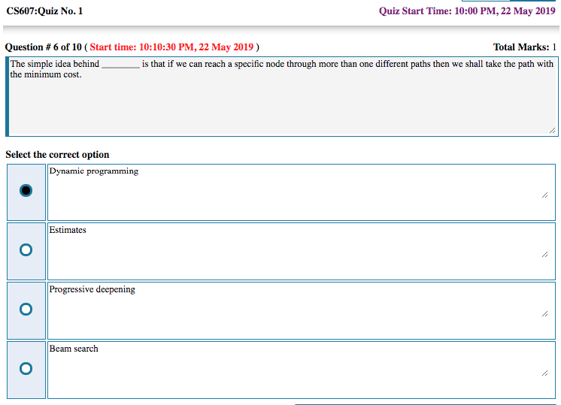Click resize handle of question text box
This screenshot has width=561, height=405.
552,130
